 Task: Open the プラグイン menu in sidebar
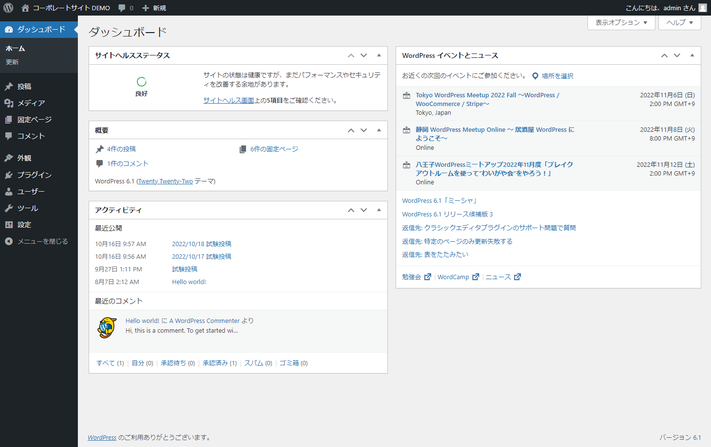[x=34, y=175]
